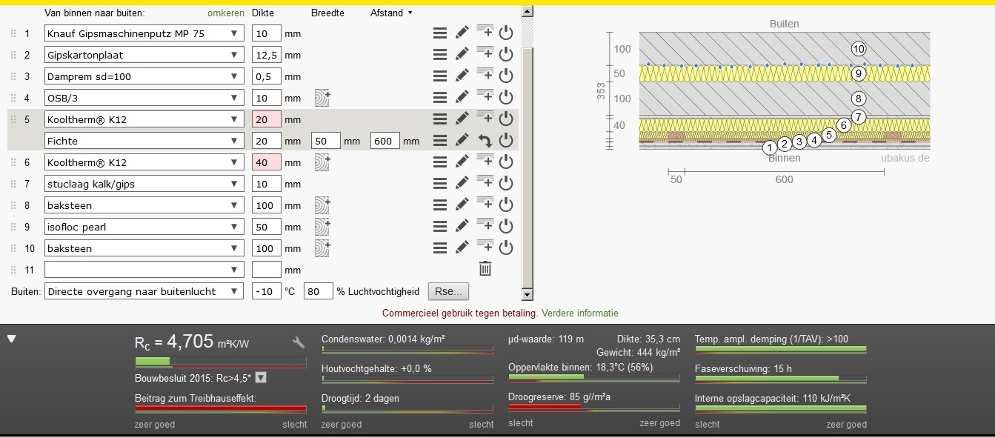Click pencil icon in the Fichte row
This screenshot has width=995, height=438.
click(462, 141)
